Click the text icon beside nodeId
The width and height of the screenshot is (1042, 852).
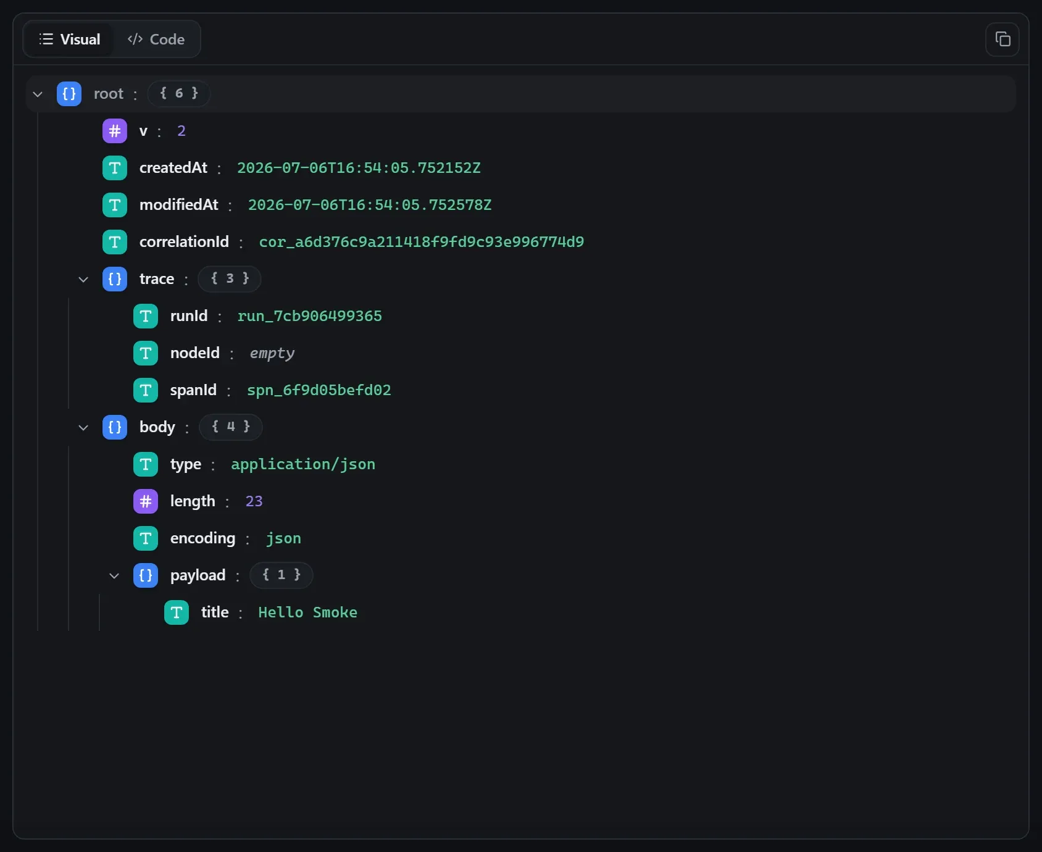[146, 353]
